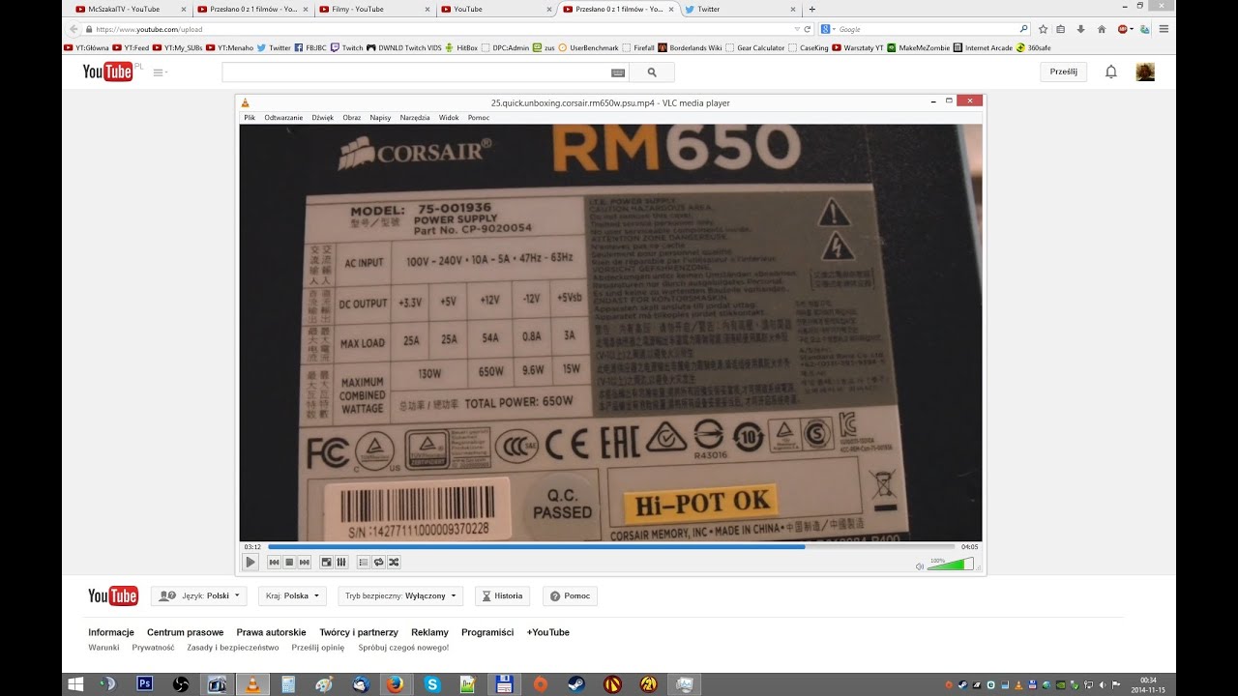
Task: Open Photoshop from the taskbar
Action: [x=145, y=684]
